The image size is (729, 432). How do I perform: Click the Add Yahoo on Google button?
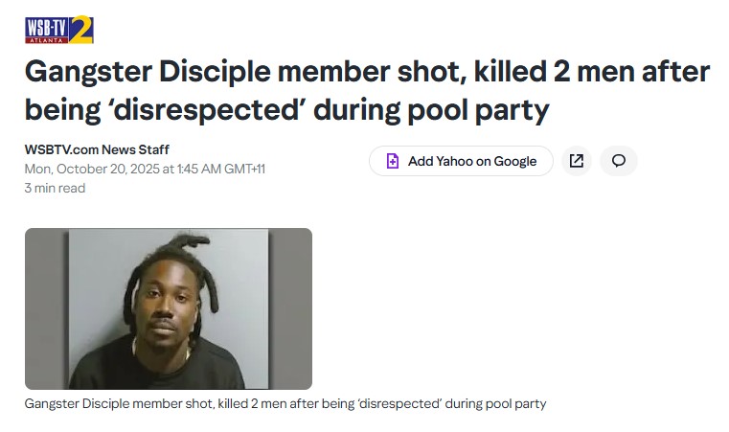(461, 161)
